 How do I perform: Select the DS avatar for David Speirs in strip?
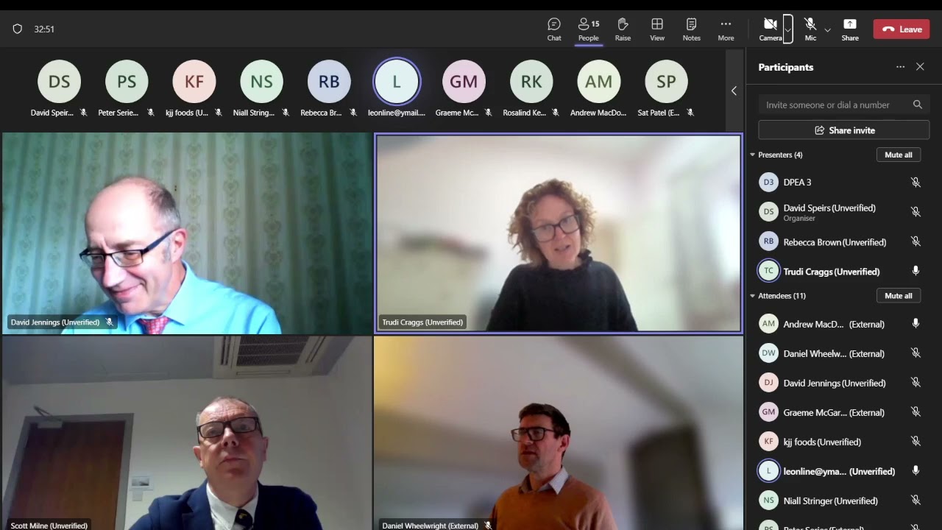[60, 81]
